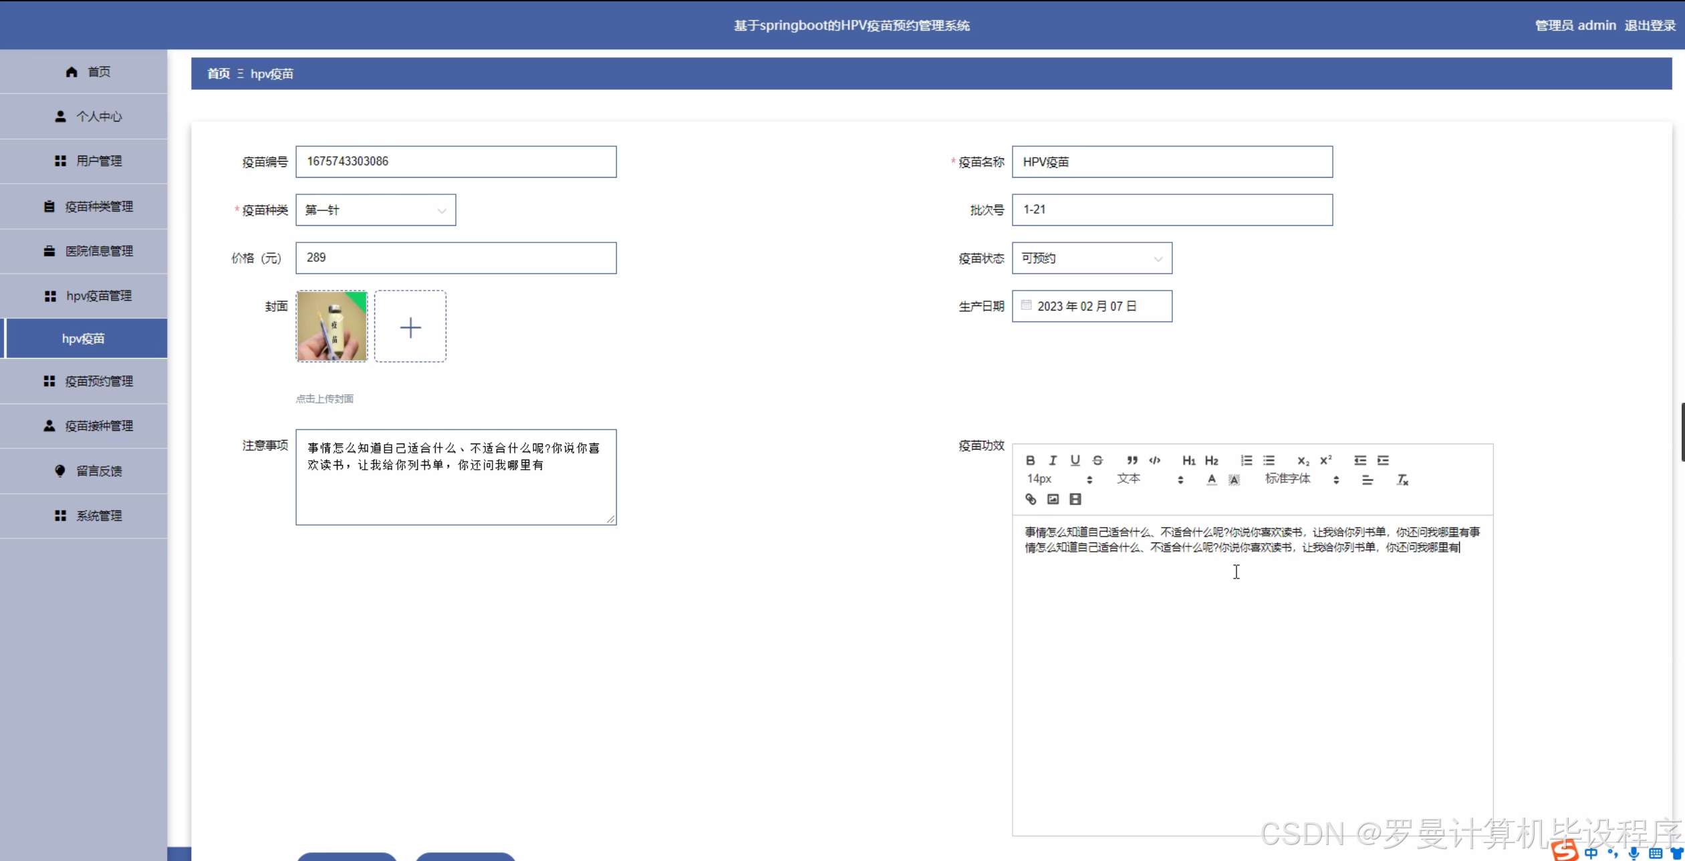Expand the 疫苗状态 dropdown showing 可预约
Image resolution: width=1685 pixels, height=861 pixels.
[x=1091, y=259]
